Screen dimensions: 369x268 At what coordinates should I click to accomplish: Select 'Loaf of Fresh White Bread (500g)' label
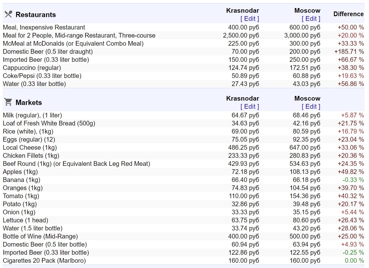49,123
